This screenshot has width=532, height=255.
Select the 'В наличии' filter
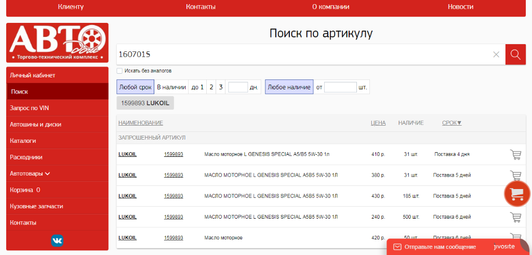[171, 87]
